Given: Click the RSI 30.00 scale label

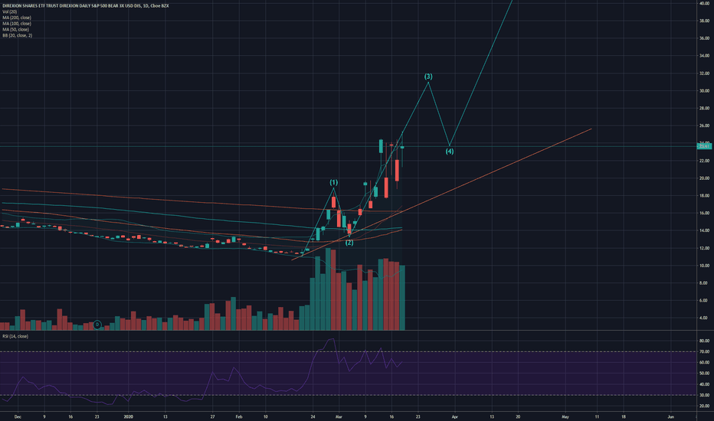Looking at the screenshot, I should tap(704, 395).
